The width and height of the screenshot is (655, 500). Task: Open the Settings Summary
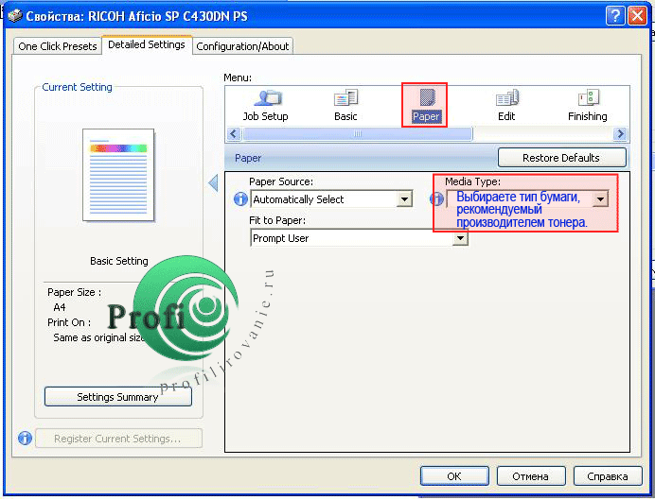coord(117,397)
